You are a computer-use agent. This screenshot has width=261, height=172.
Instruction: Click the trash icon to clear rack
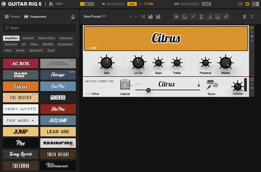244,17
